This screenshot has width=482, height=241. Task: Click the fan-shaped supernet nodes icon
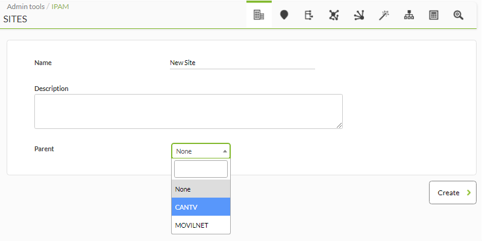click(x=358, y=15)
